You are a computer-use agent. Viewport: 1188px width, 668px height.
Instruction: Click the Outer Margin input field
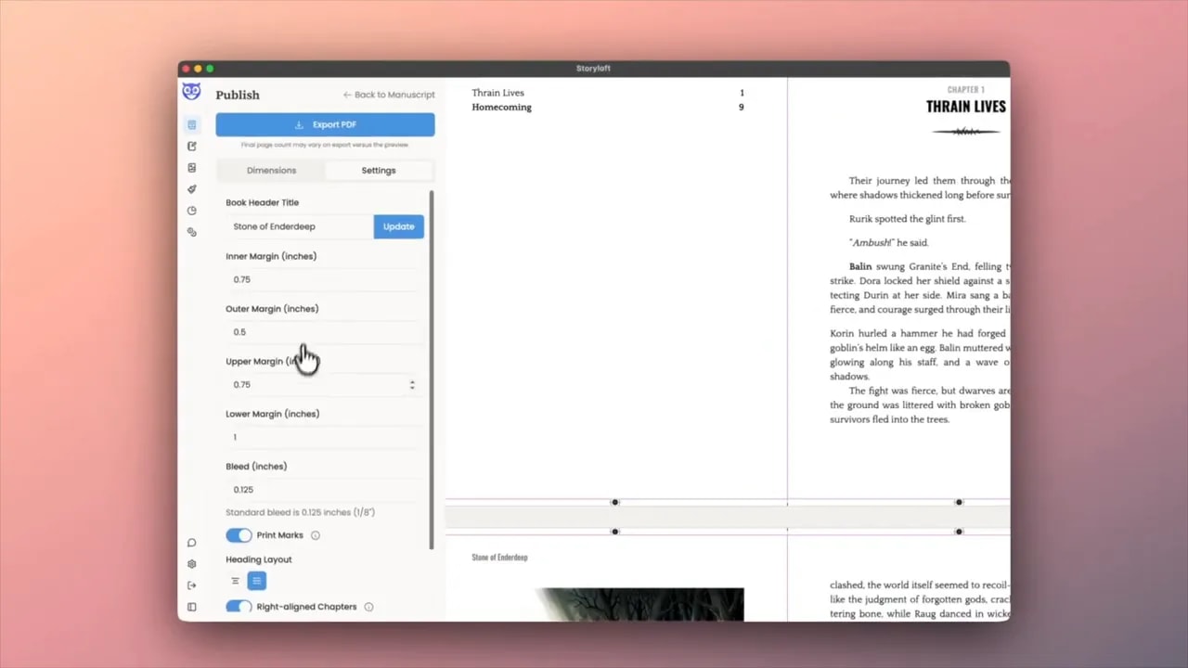coord(325,332)
